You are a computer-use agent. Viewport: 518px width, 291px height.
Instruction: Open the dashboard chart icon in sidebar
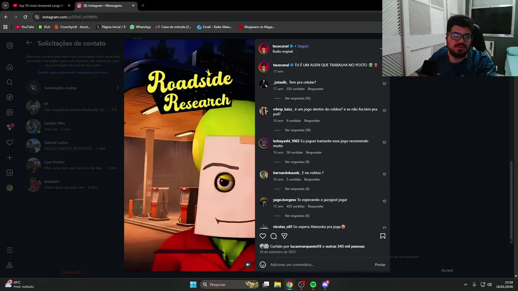click(10, 173)
